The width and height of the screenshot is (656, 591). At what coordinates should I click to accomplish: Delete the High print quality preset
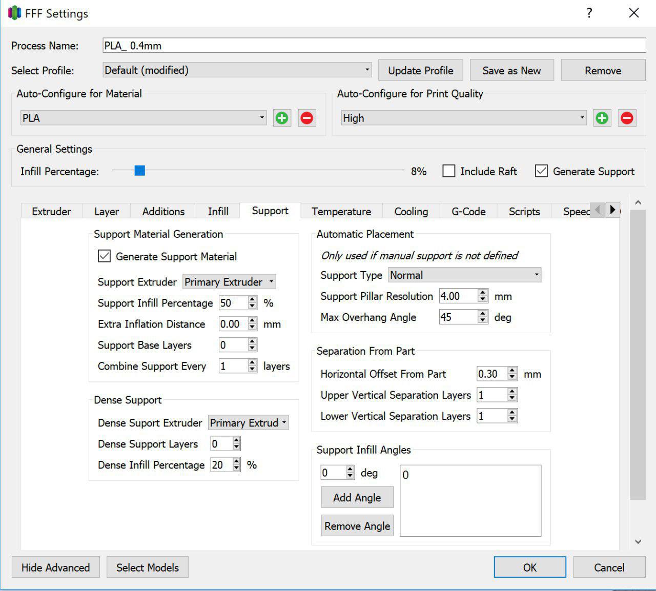point(627,118)
